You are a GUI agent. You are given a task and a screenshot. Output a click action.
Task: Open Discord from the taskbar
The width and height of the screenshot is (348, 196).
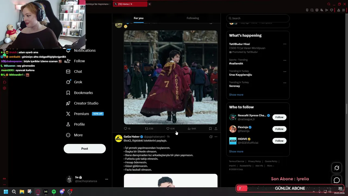point(62,192)
